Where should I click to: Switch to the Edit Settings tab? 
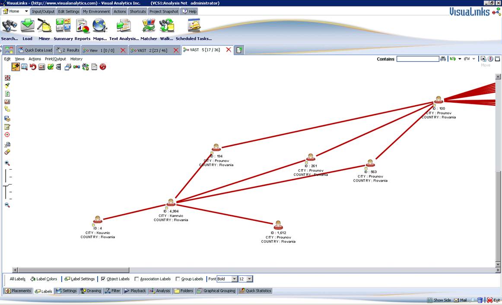[69, 11]
